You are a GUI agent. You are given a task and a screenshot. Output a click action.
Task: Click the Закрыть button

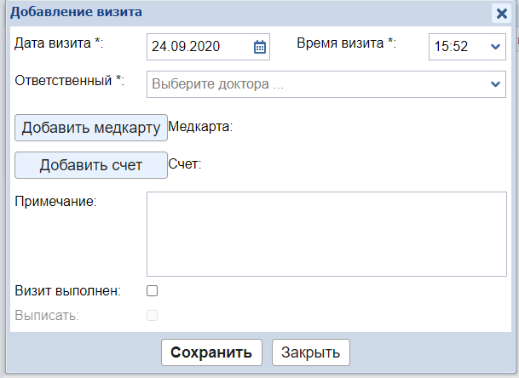pyautogui.click(x=310, y=352)
